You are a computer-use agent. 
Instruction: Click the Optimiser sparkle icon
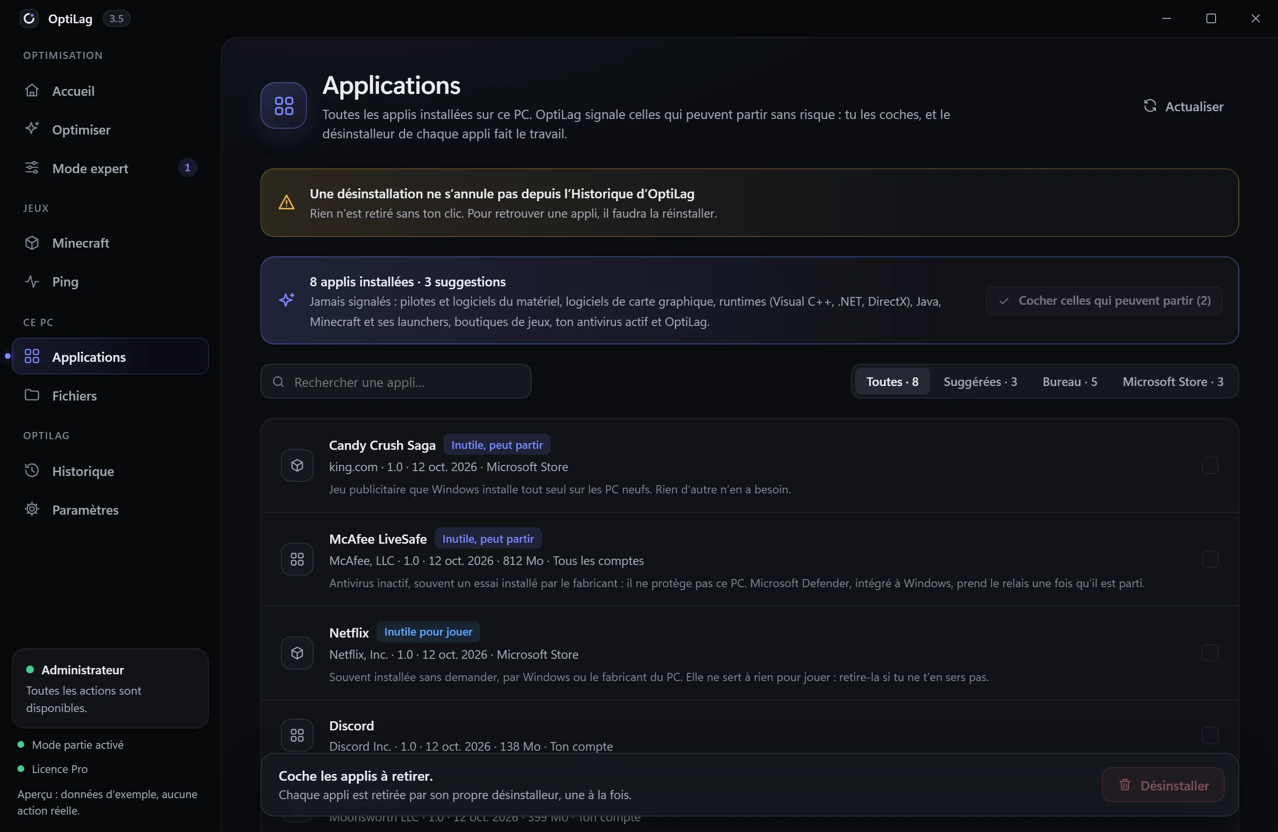[31, 129]
